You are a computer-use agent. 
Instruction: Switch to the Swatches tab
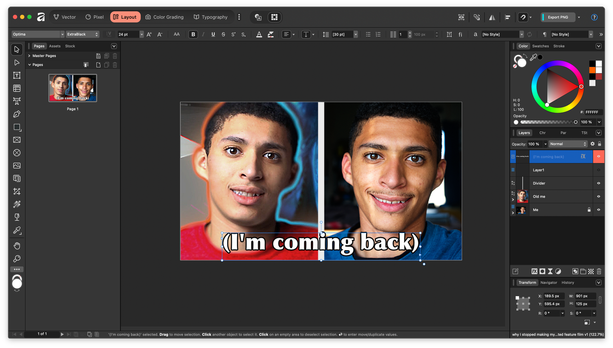click(x=540, y=46)
